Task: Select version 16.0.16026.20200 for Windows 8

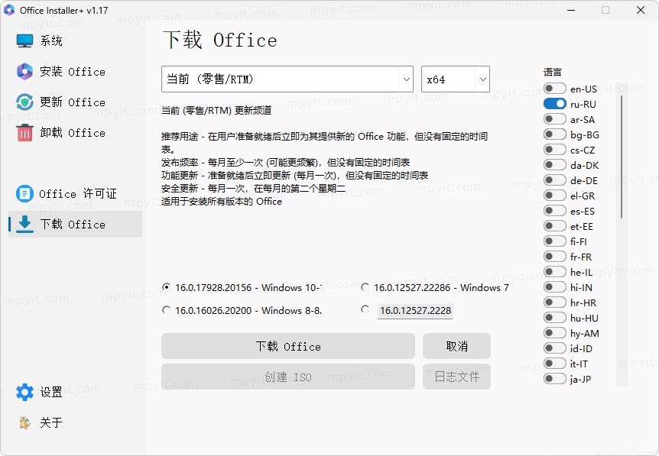Action: pyautogui.click(x=167, y=310)
